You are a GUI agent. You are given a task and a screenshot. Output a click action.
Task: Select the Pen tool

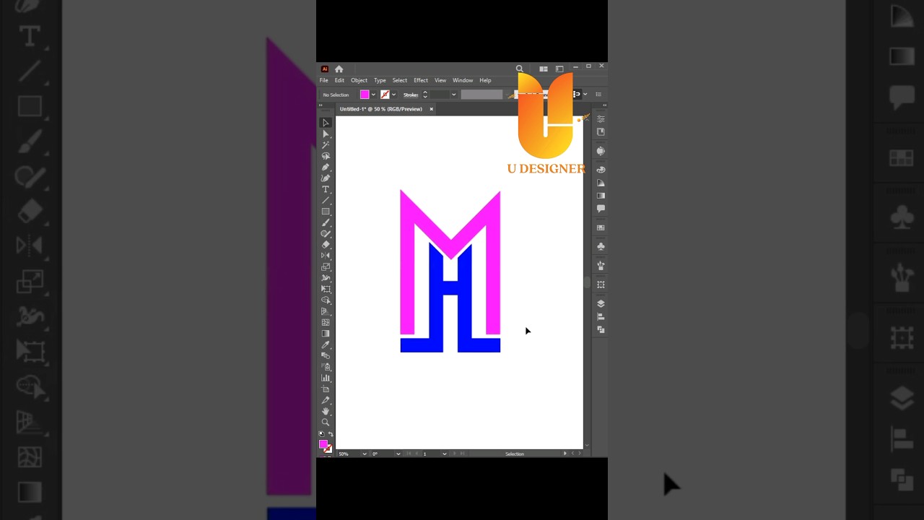(x=326, y=167)
